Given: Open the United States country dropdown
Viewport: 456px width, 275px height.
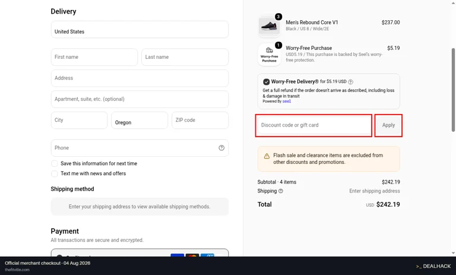Looking at the screenshot, I should click(x=140, y=29).
